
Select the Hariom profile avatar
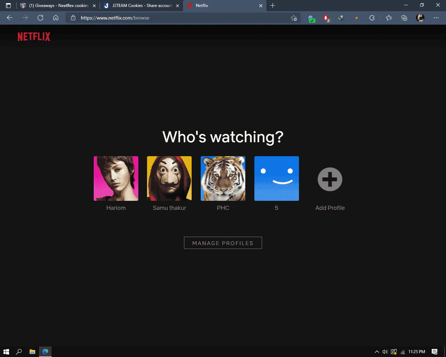coord(116,178)
